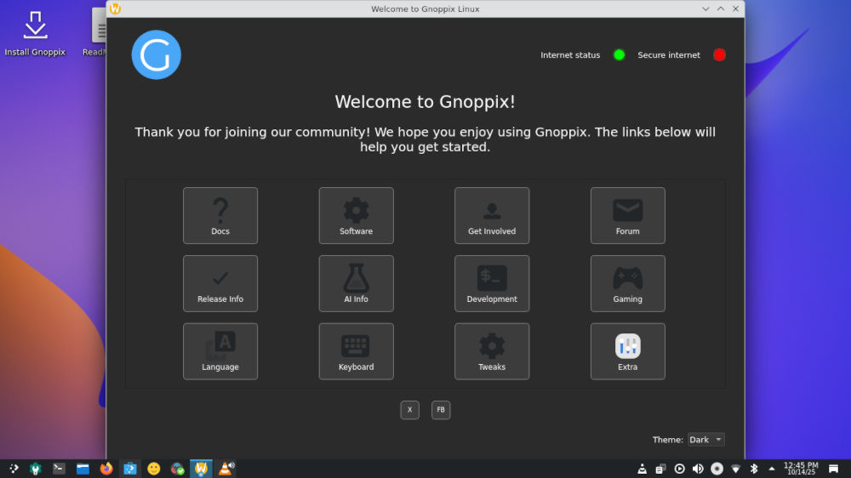Open the Install Gnoppix desktop icon
This screenshot has height=478, width=851.
point(35,34)
